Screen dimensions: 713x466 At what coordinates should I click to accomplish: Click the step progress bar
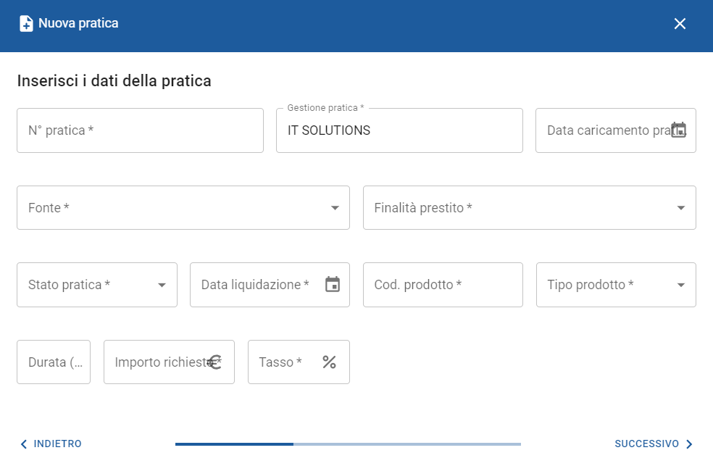[x=348, y=444]
